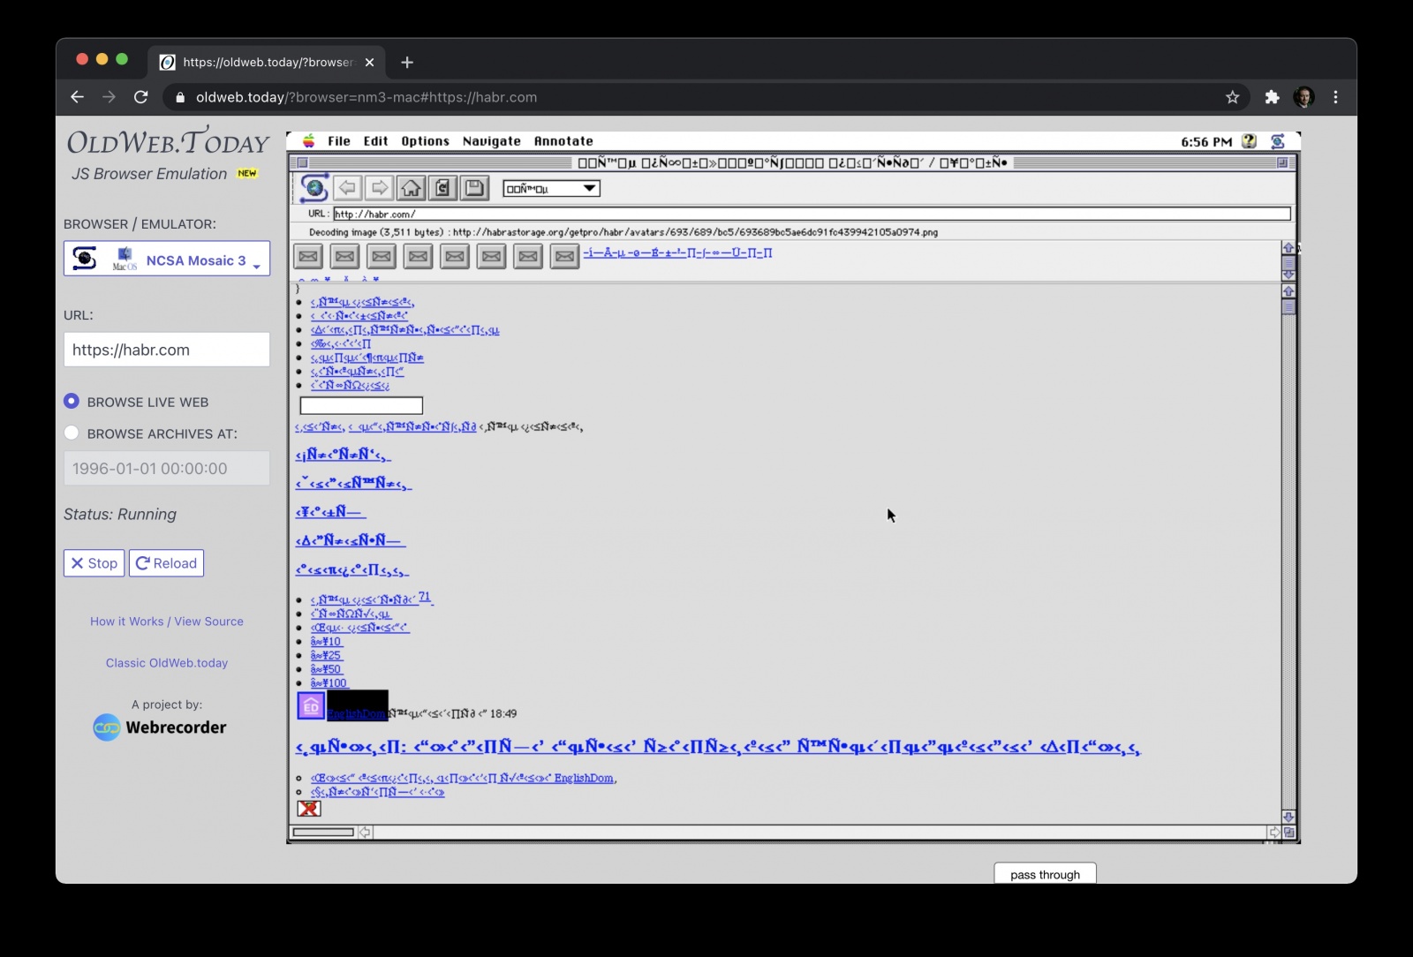This screenshot has width=1413, height=957.
Task: Open the Chrome extensions puzzle icon
Action: [x=1272, y=97]
